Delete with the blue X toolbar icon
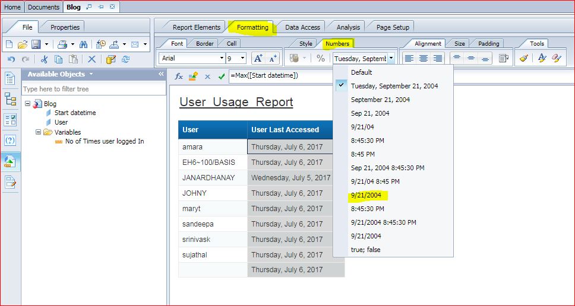The height and width of the screenshot is (306, 575). pos(91,59)
